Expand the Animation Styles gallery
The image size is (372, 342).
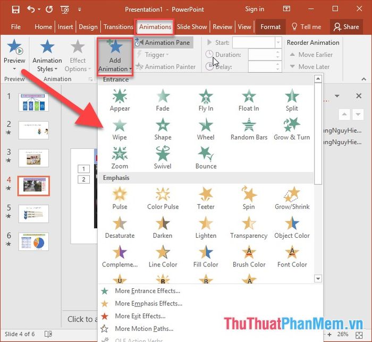point(47,56)
